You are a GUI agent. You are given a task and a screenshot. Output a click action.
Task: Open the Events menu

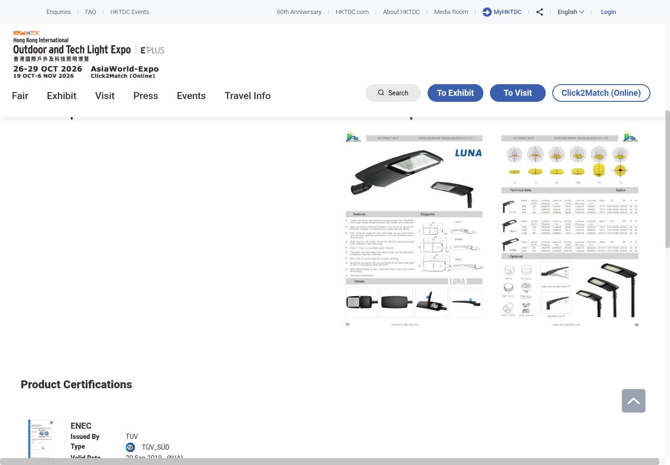pos(191,96)
